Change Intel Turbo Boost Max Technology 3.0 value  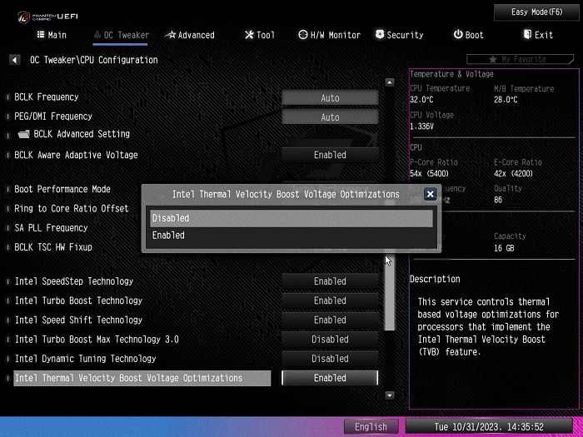click(330, 340)
